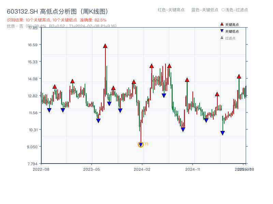This screenshot has height=204, width=273.
Task: Click the 红色-关键高点 header text
Action: 171,10
